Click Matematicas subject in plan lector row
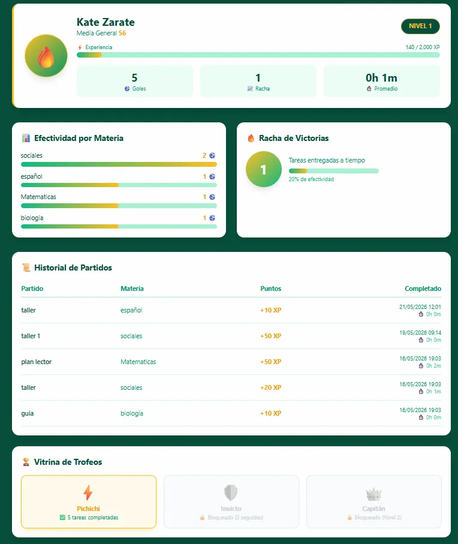458x544 pixels. (x=138, y=362)
